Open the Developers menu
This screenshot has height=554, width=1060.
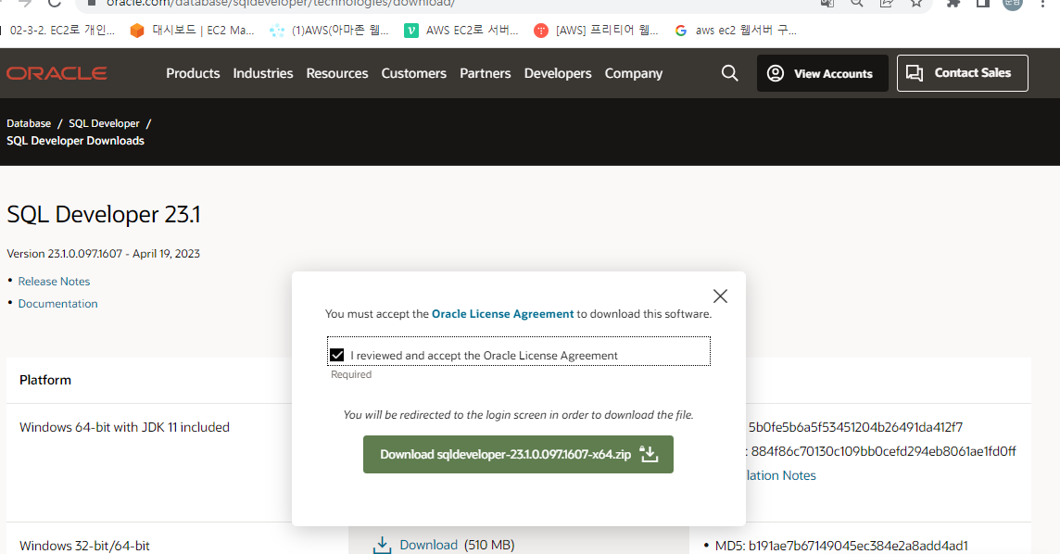pos(558,73)
